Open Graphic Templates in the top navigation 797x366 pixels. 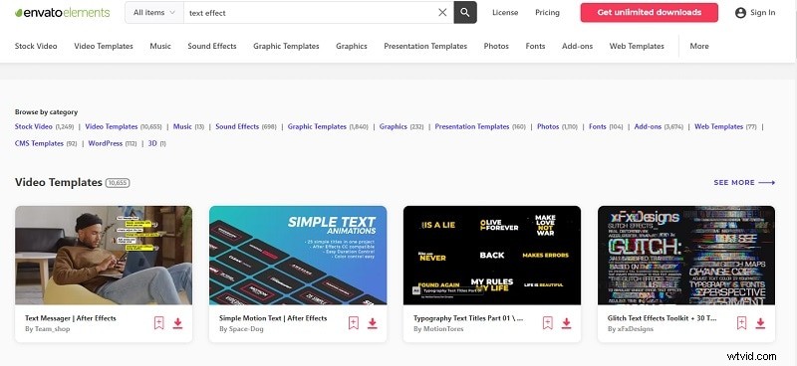(x=286, y=46)
